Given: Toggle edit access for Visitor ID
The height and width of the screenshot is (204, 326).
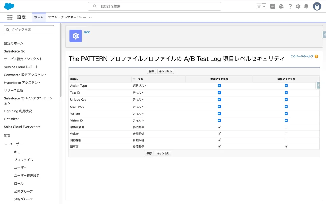Looking at the screenshot, I should pyautogui.click(x=286, y=120).
